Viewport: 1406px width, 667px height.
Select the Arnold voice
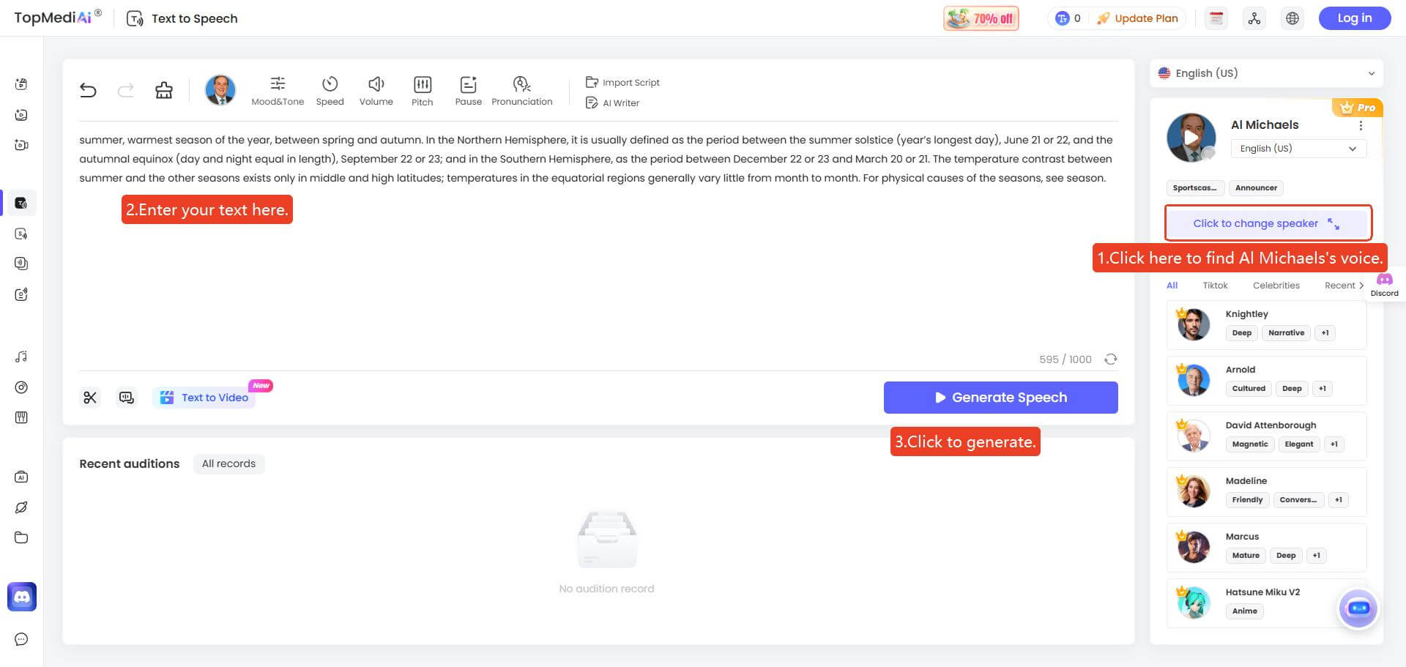click(1266, 380)
